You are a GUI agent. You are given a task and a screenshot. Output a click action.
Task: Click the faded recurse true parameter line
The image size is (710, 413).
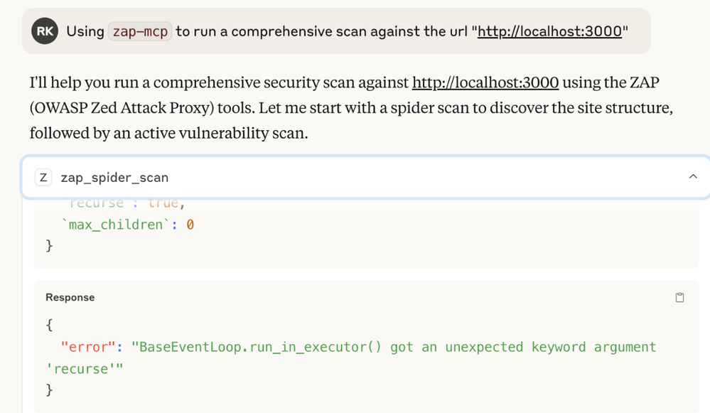(124, 203)
